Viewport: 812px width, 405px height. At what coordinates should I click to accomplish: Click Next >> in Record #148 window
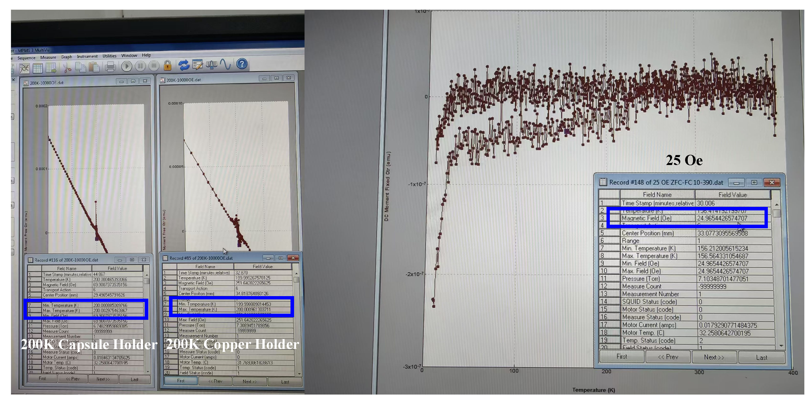point(714,357)
